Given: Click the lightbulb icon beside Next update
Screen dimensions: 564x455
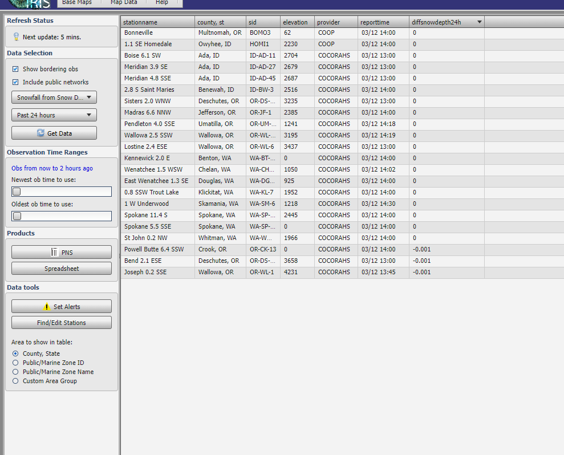Looking at the screenshot, I should pyautogui.click(x=16, y=37).
